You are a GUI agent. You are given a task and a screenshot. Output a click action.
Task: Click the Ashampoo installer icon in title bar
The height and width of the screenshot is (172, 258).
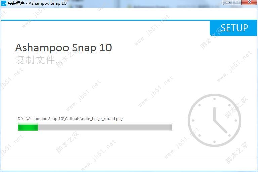(x=4, y=3)
